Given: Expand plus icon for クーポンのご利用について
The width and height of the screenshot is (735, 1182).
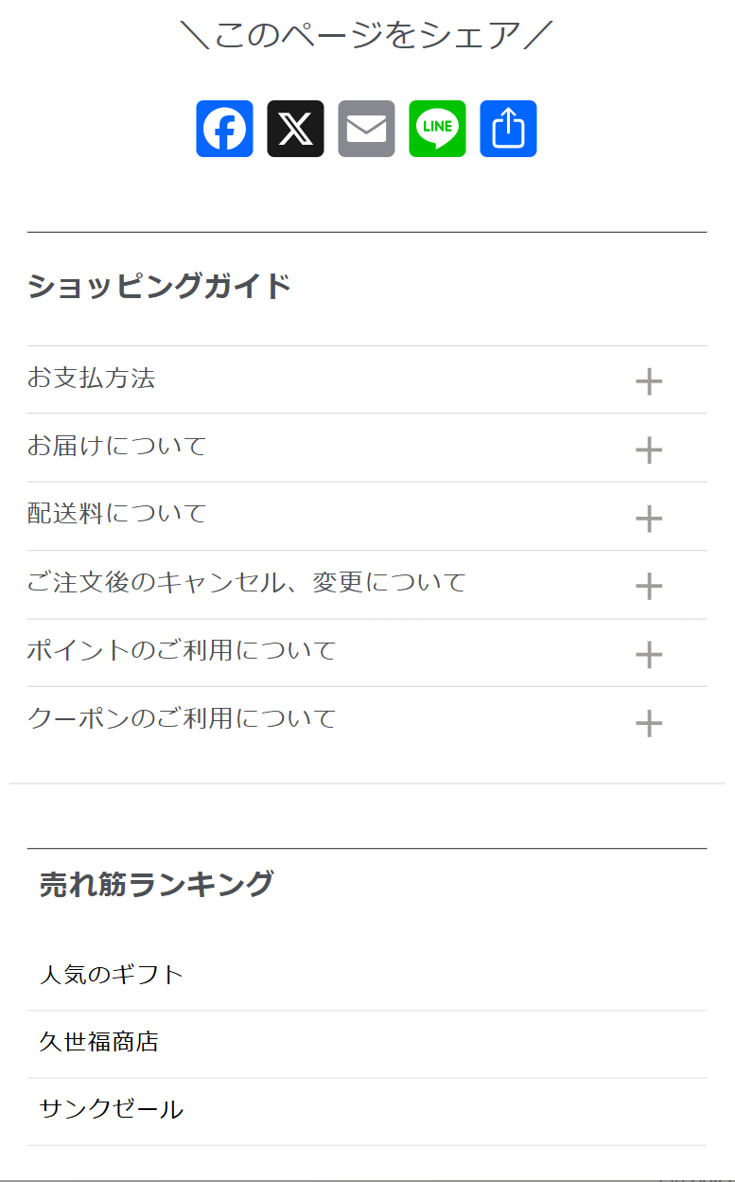Looking at the screenshot, I should coord(648,724).
